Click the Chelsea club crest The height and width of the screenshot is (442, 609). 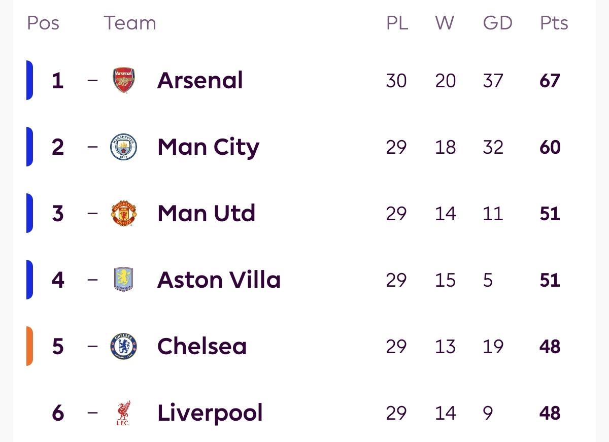click(x=124, y=347)
